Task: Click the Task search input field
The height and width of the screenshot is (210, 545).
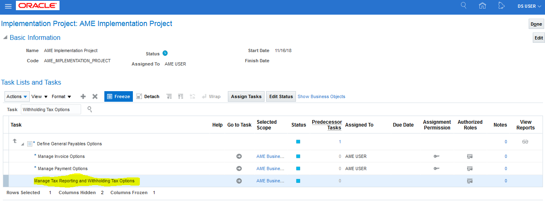Action: coord(51,109)
